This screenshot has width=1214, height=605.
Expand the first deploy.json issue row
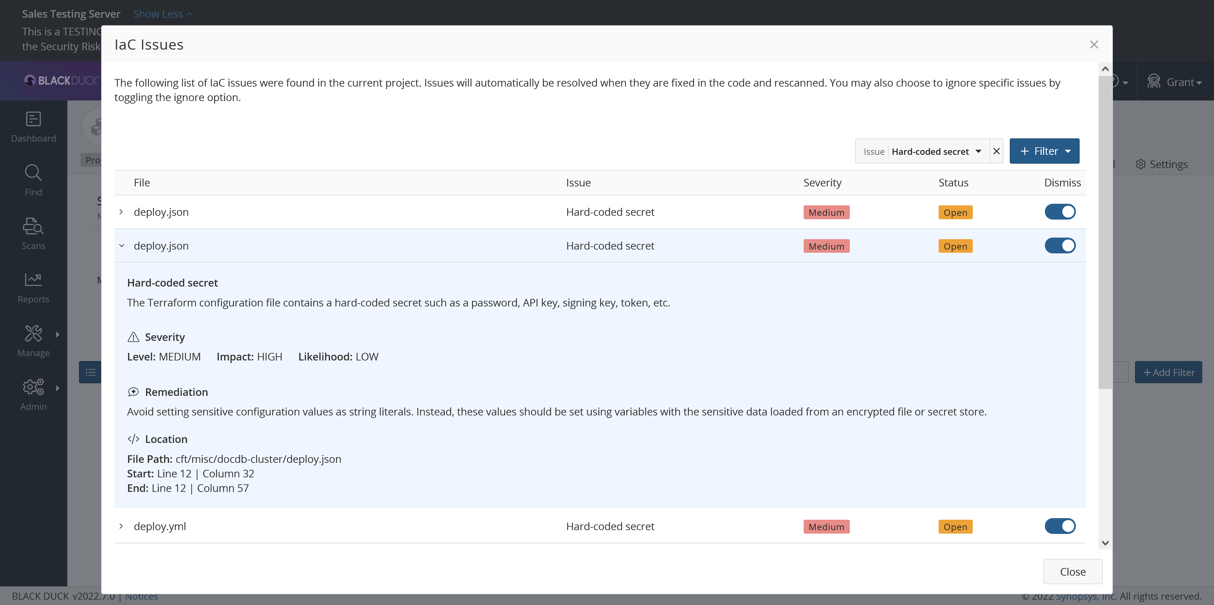point(122,212)
